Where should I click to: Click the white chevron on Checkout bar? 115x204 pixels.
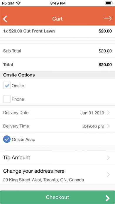point(108,198)
